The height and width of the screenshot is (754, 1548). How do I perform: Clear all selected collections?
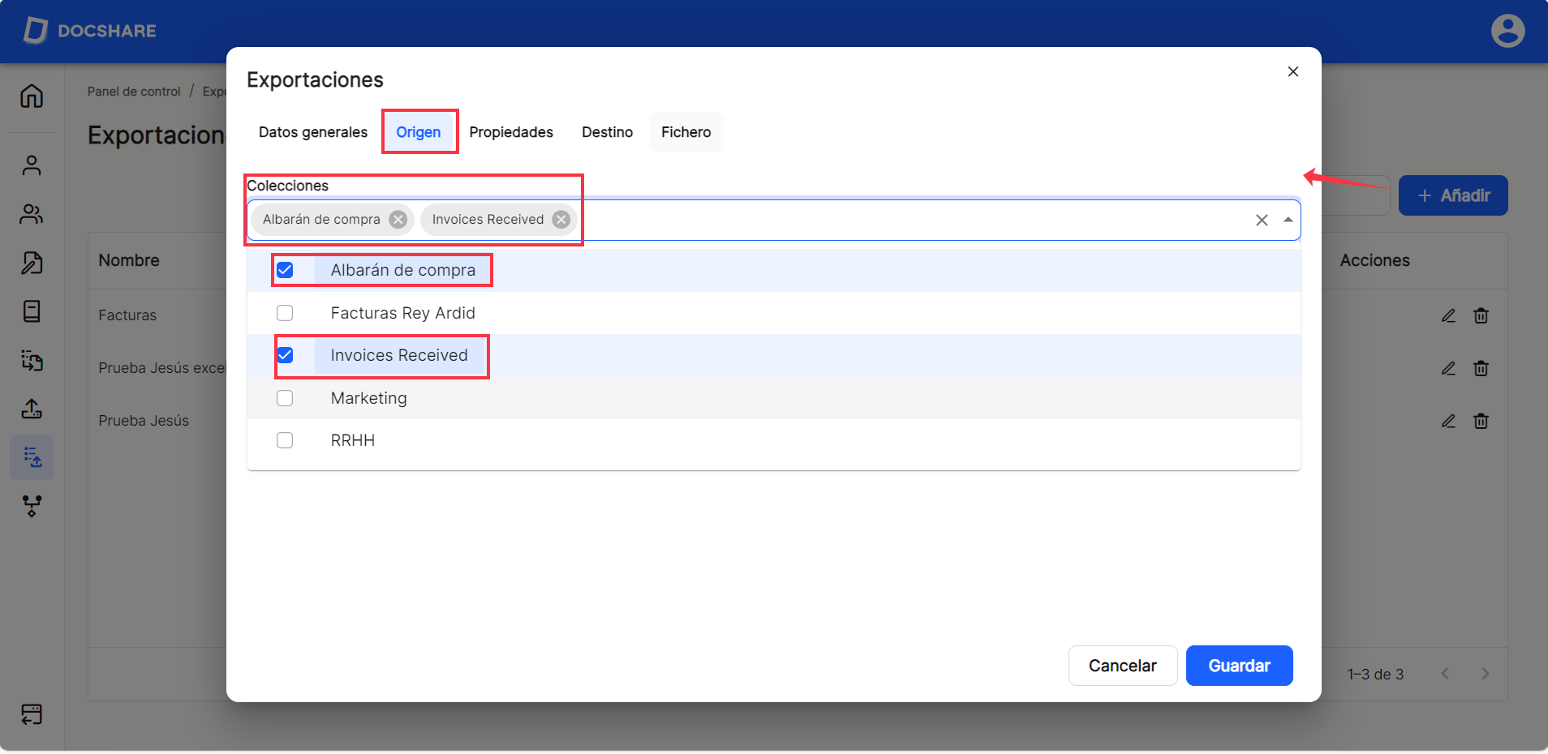pyautogui.click(x=1262, y=220)
